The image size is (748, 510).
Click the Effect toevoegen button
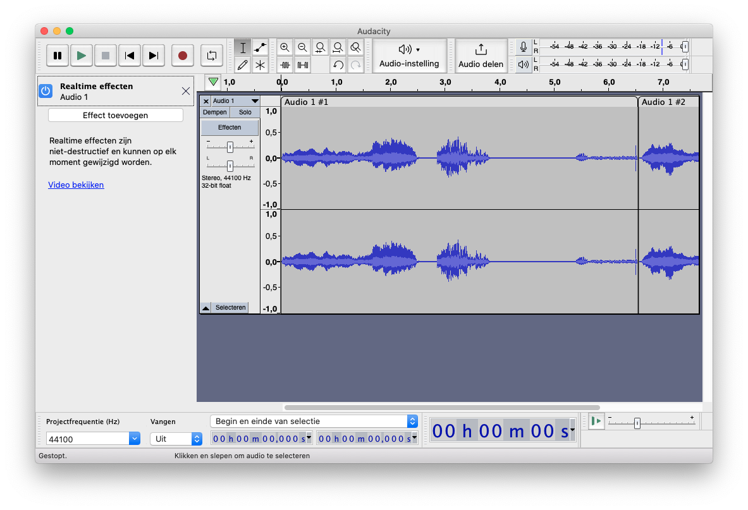click(x=116, y=116)
